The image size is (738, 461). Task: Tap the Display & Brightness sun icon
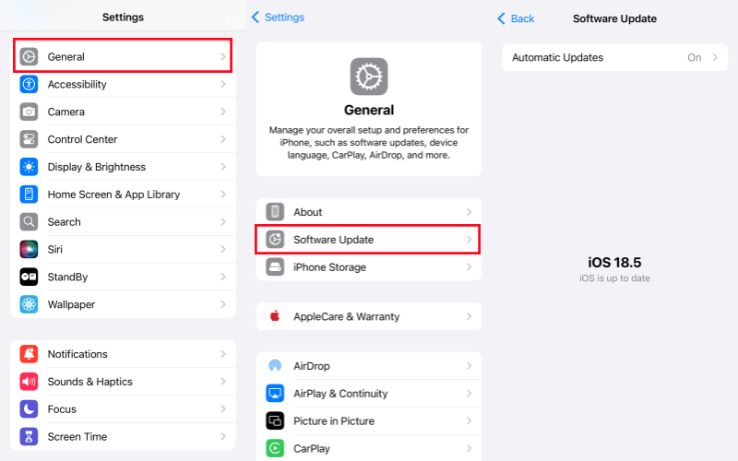click(29, 167)
